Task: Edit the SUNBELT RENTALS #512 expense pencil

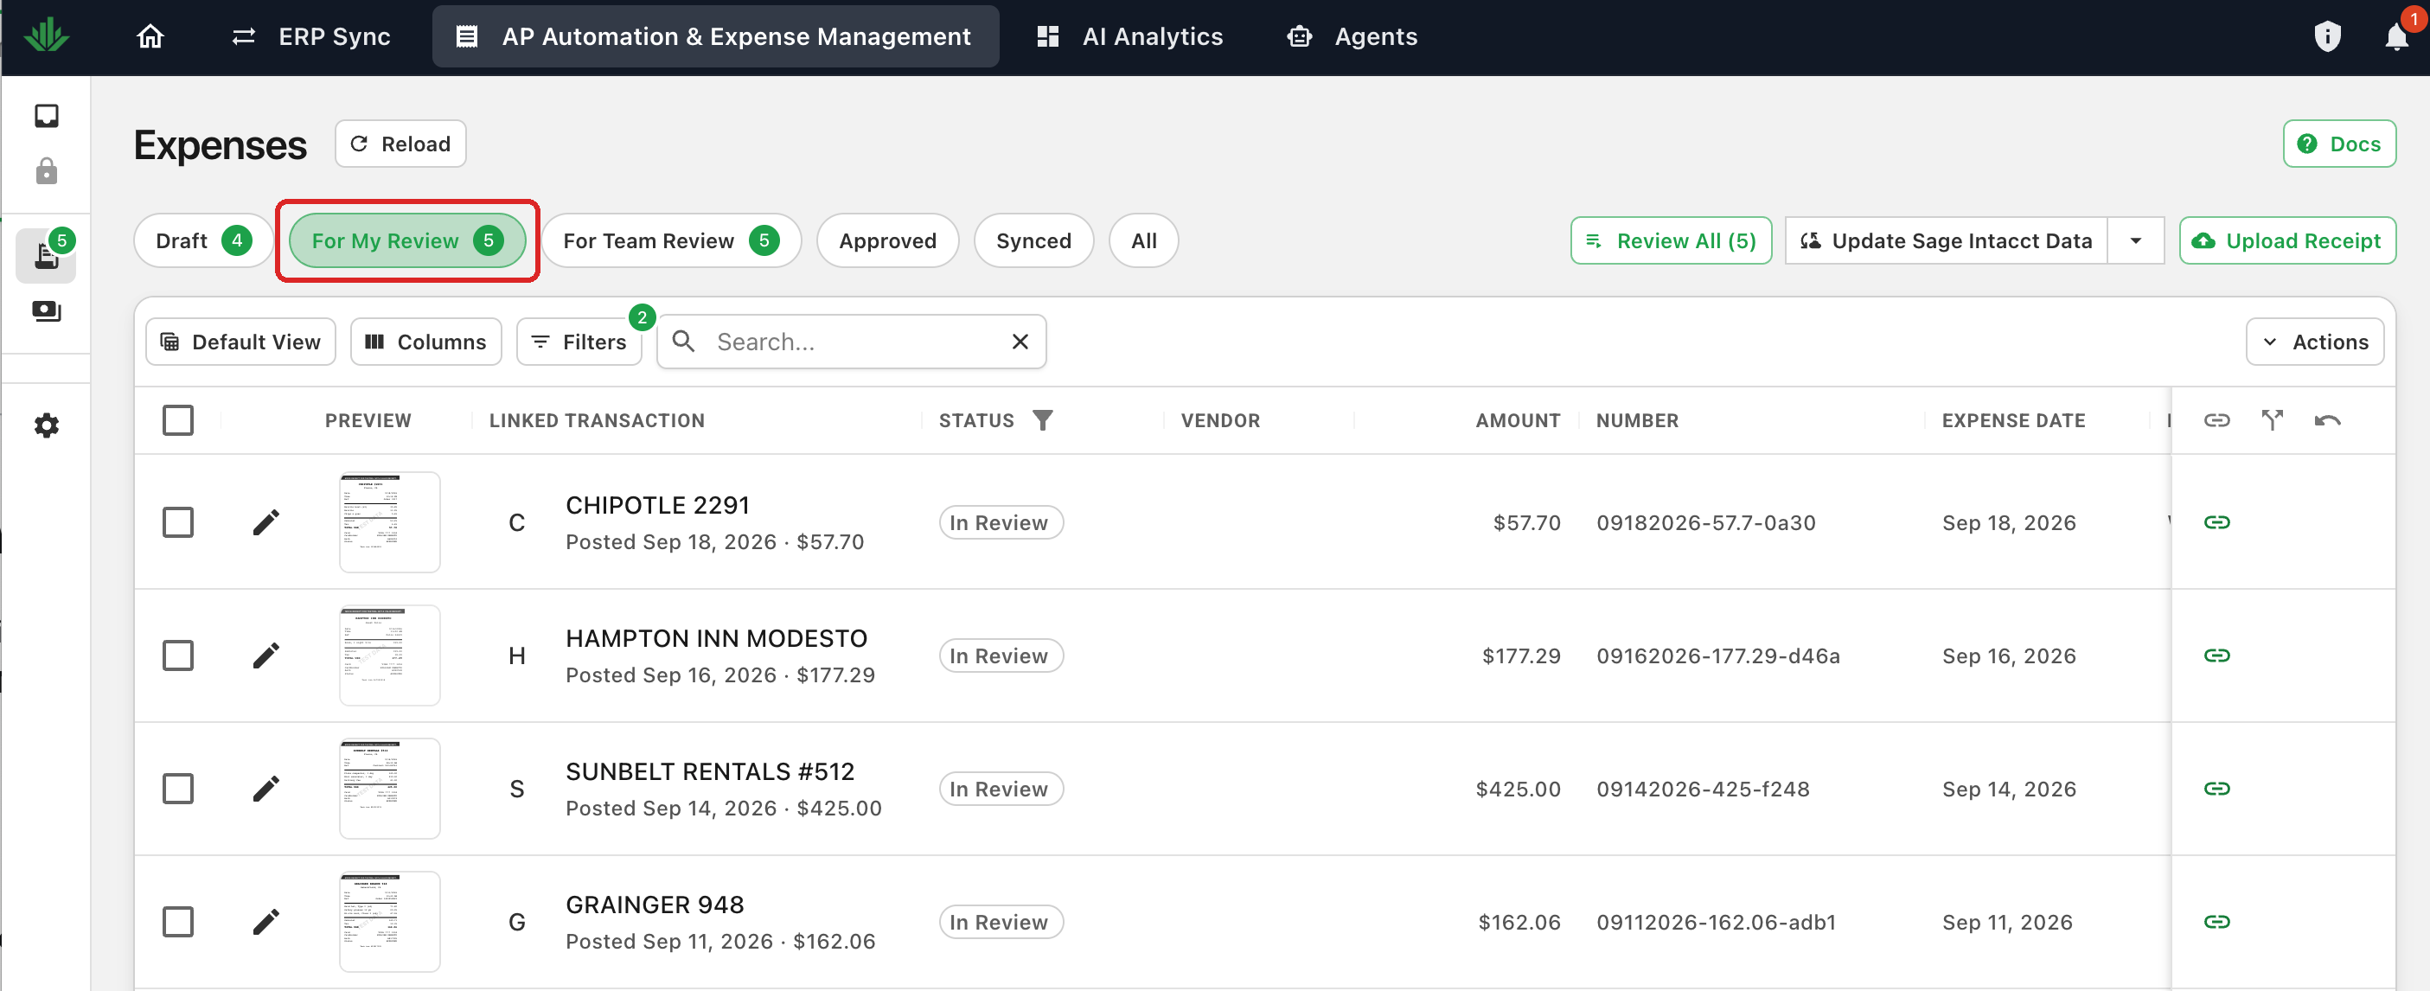Action: click(266, 789)
